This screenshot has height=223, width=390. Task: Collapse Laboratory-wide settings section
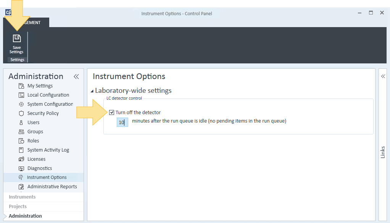(x=92, y=91)
